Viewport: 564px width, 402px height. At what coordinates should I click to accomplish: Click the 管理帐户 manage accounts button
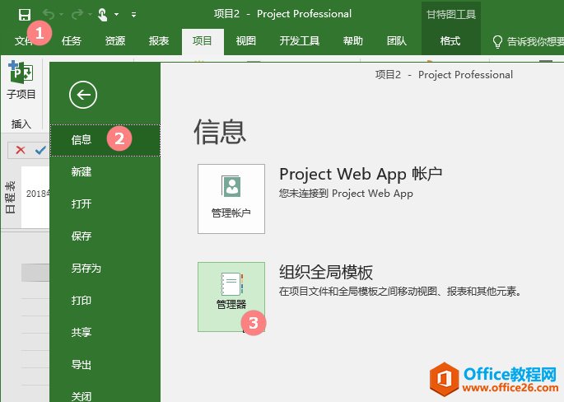click(x=231, y=198)
